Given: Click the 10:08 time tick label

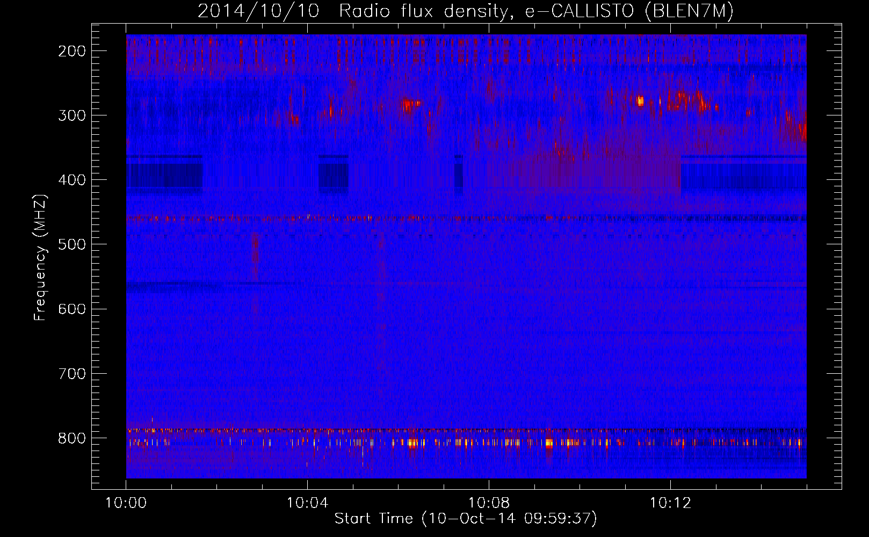Looking at the screenshot, I should (489, 503).
